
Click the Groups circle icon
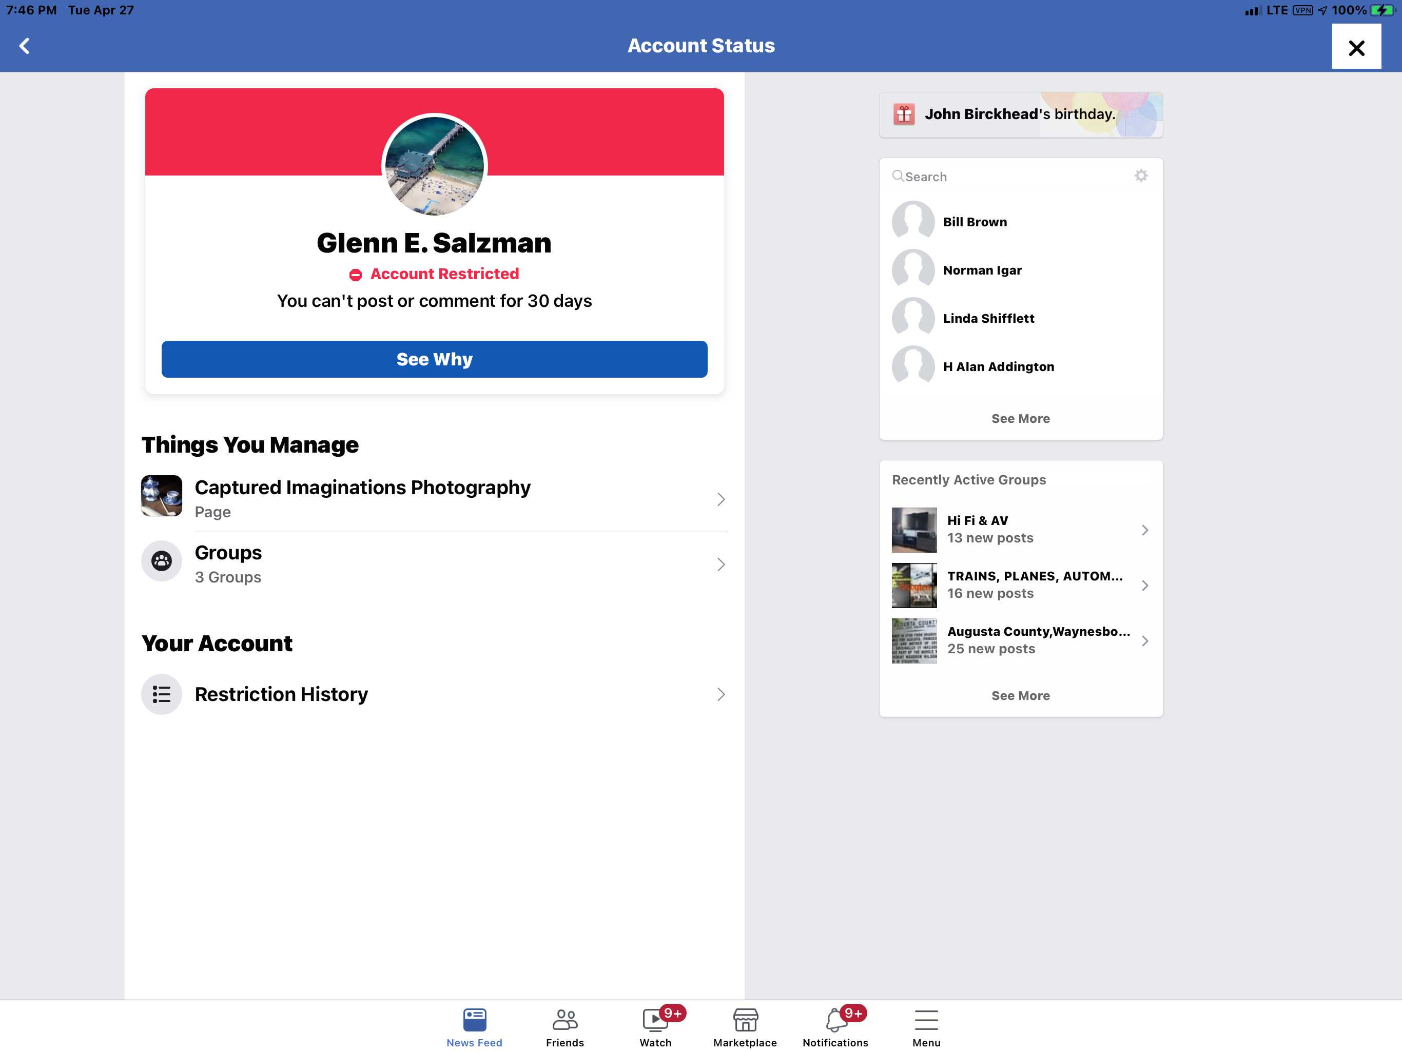point(161,561)
